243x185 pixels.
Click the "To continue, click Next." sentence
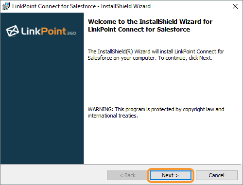(x=185, y=58)
